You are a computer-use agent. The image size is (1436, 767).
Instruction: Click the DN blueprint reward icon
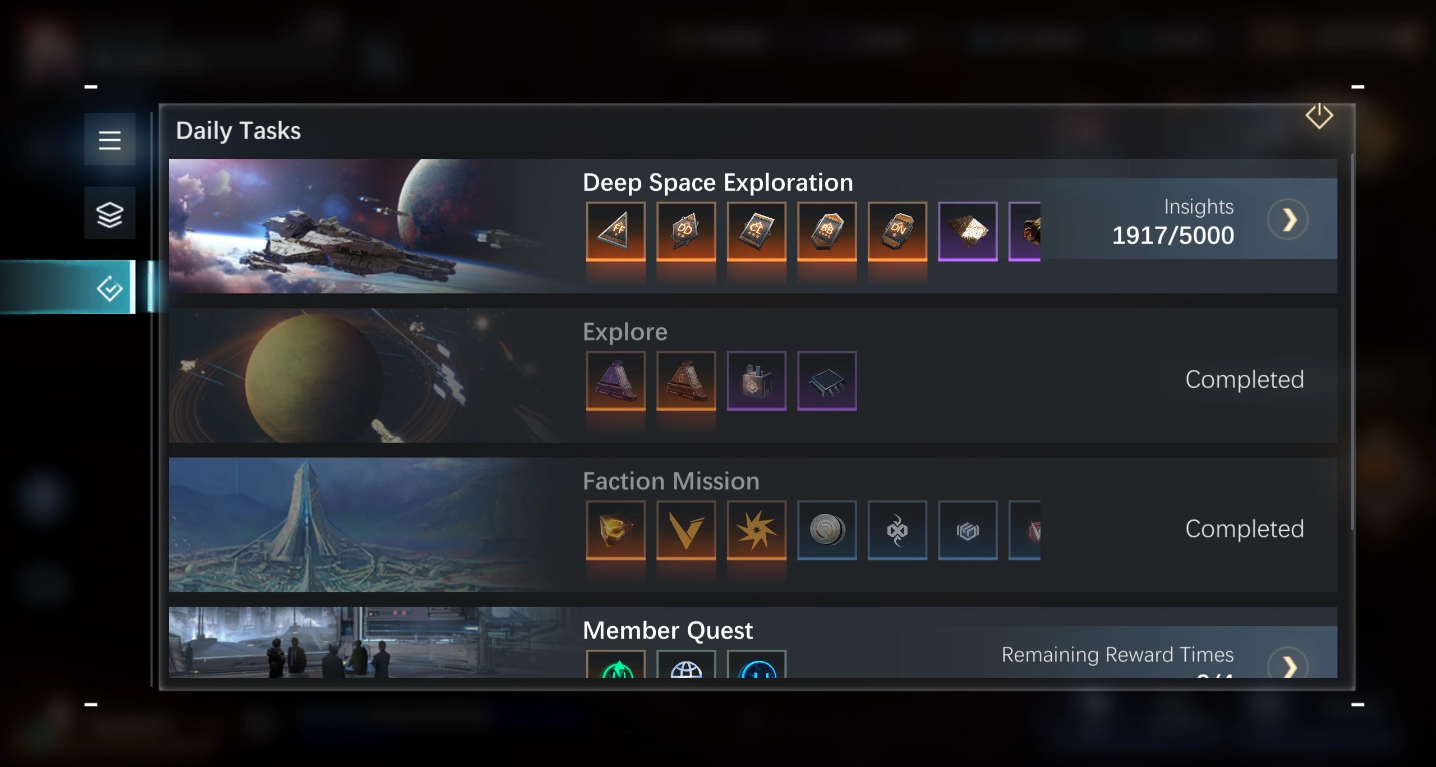[897, 231]
